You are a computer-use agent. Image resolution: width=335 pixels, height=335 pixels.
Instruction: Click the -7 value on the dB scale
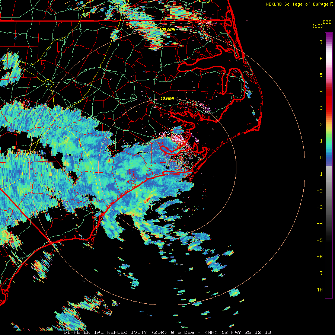(320, 273)
